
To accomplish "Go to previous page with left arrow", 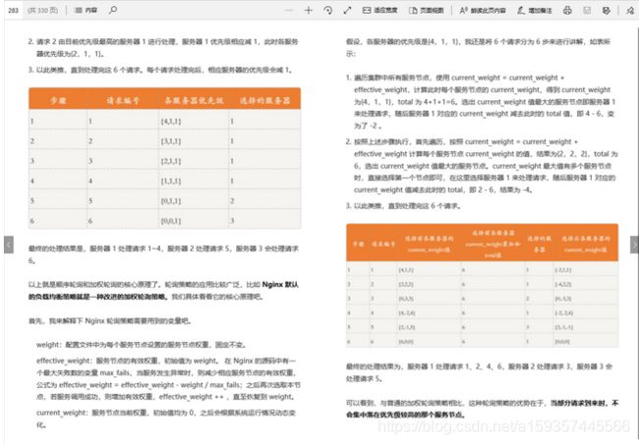I will coord(9,245).
